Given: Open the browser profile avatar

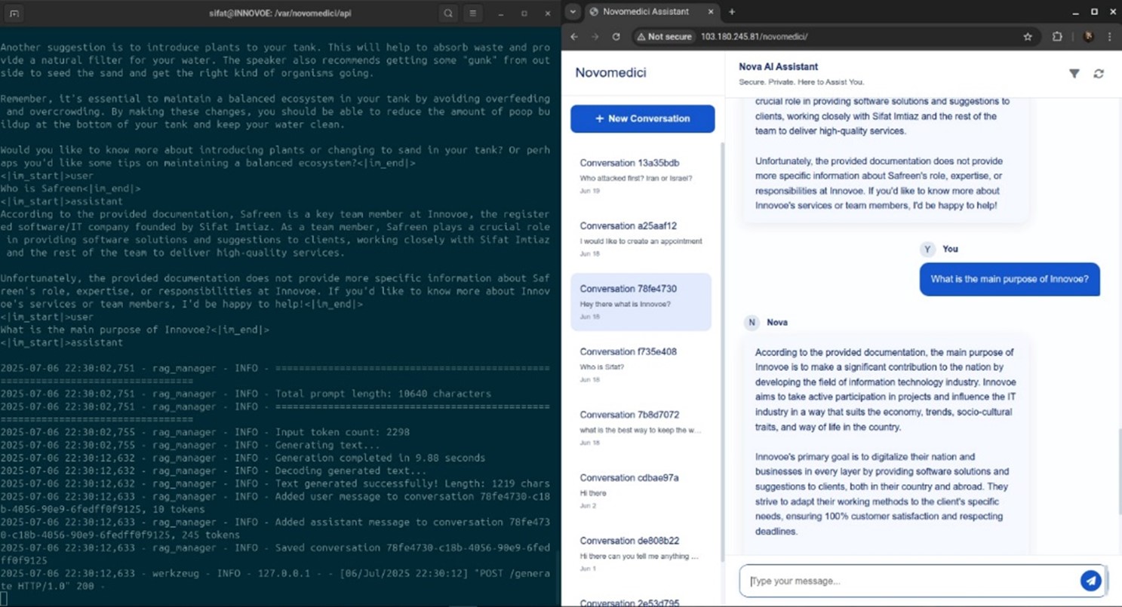Looking at the screenshot, I should tap(1088, 36).
